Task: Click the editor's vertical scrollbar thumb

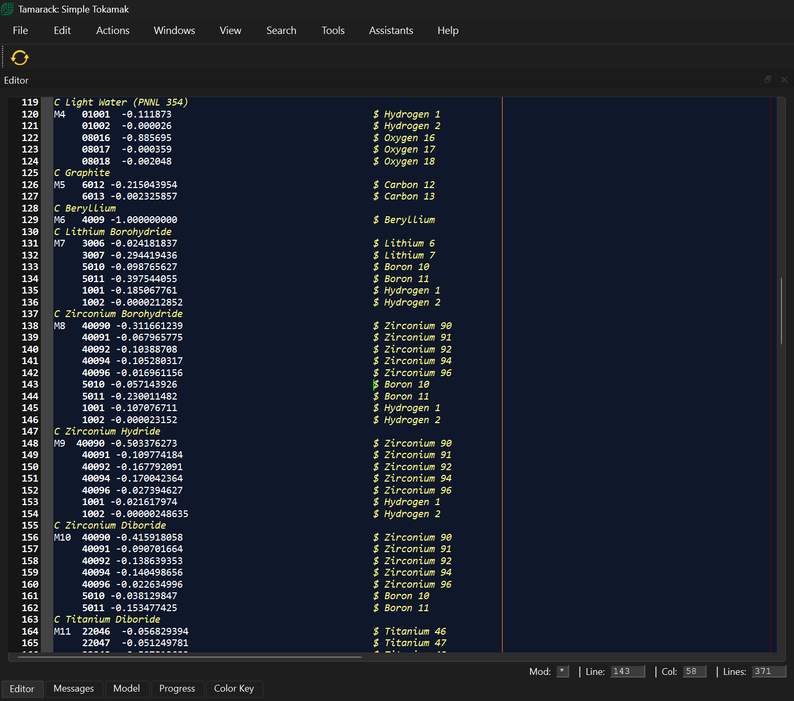Action: (781, 311)
